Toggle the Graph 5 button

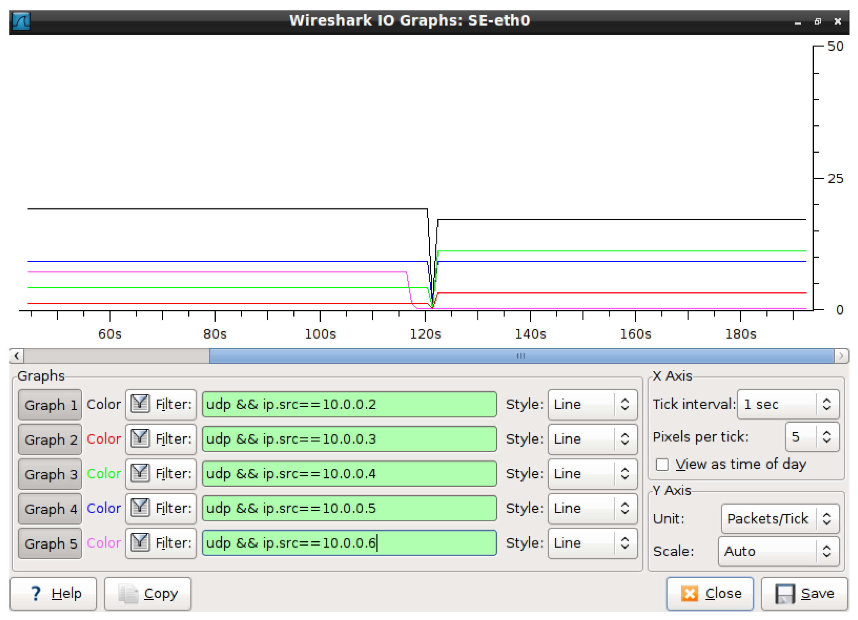point(50,543)
